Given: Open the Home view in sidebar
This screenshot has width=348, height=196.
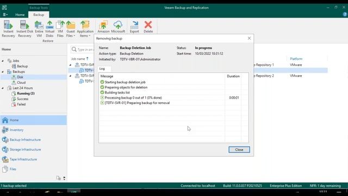Looking at the screenshot, I should pos(33,120).
